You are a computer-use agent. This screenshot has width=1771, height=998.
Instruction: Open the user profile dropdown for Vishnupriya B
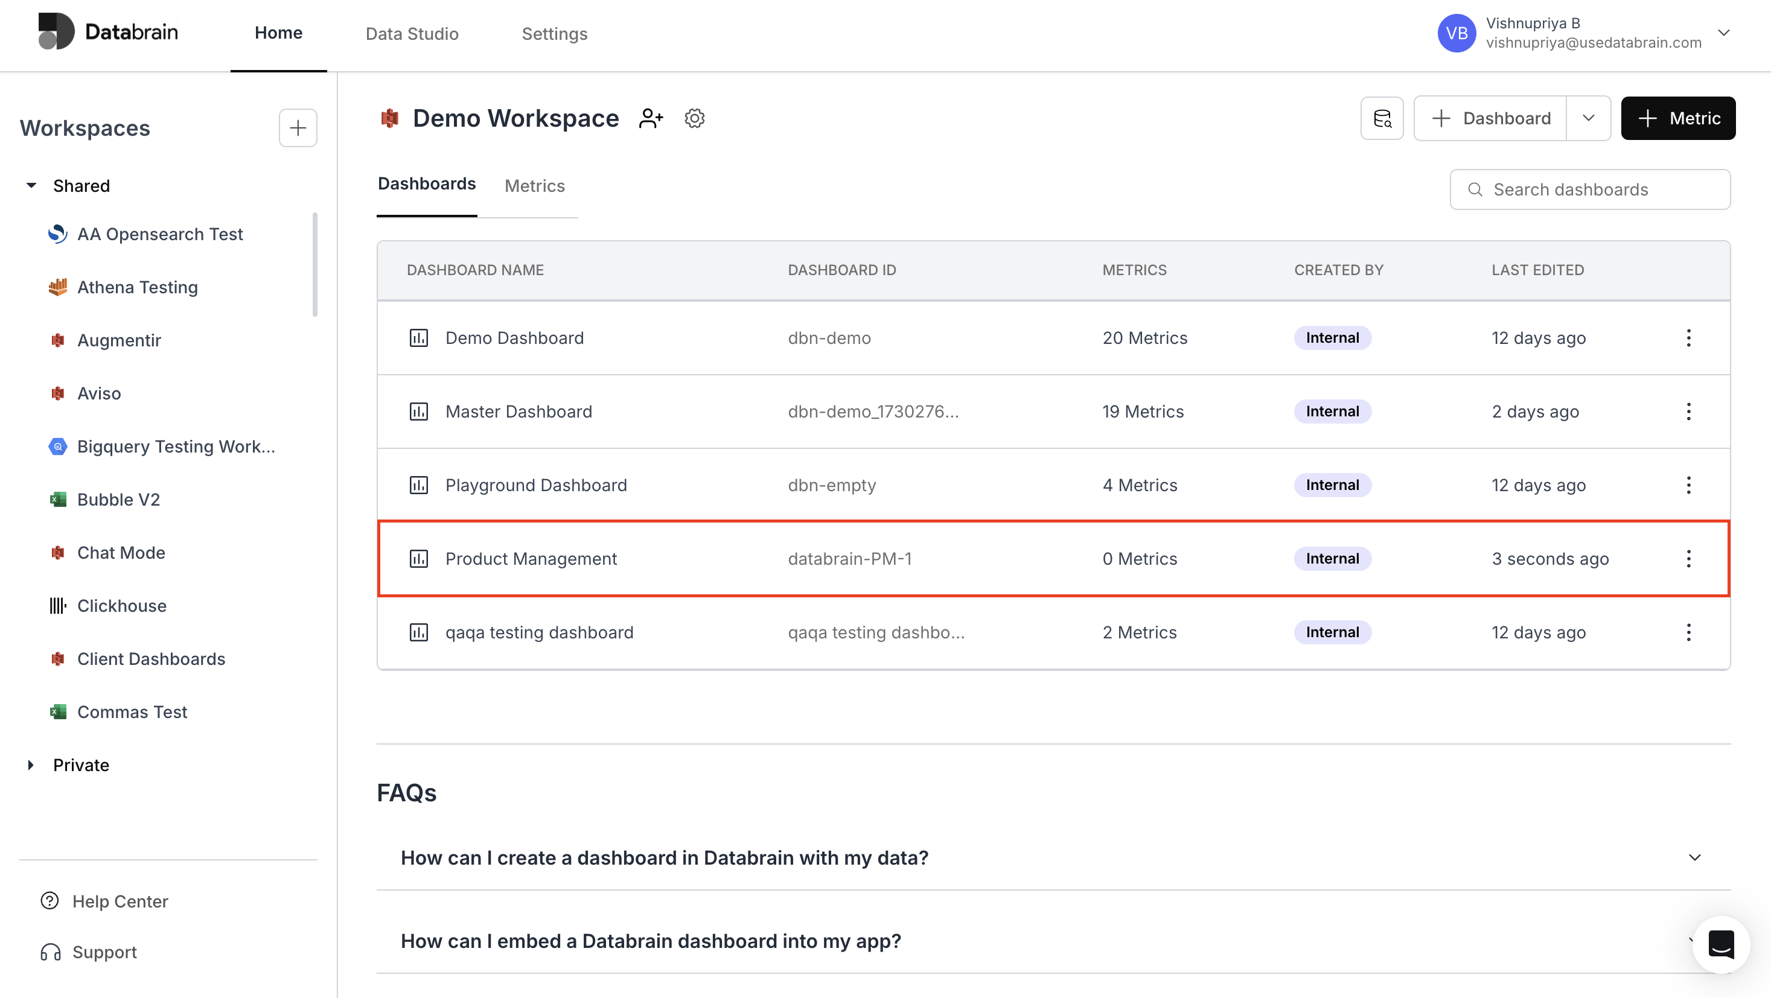point(1725,33)
